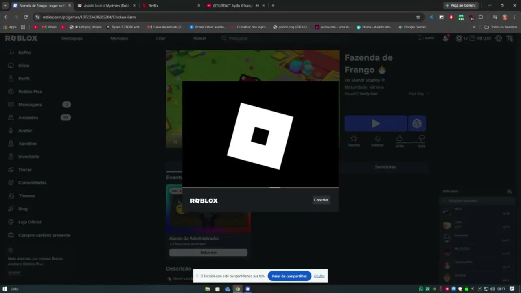Mark the game as Favorito (star)
The height and width of the screenshot is (293, 521).
click(354, 141)
